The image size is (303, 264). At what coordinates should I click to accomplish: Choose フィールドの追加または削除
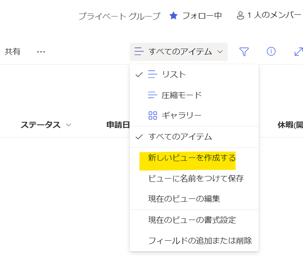coord(194,241)
